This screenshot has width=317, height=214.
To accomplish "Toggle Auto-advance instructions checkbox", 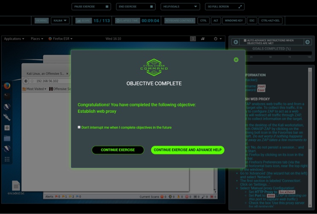I will pyautogui.click(x=245, y=40).
